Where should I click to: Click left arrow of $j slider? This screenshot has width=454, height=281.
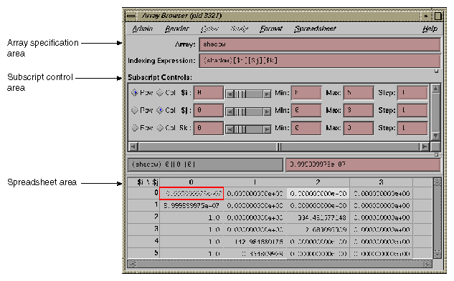point(230,112)
